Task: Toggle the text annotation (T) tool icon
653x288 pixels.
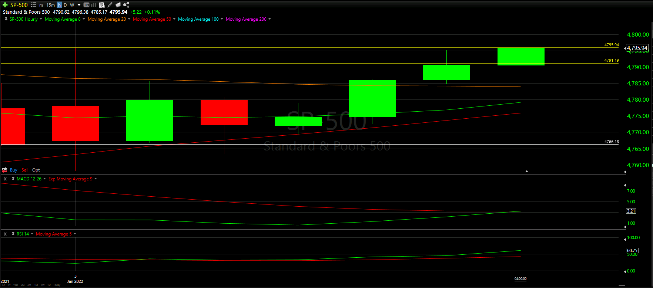Action: [x=86, y=5]
